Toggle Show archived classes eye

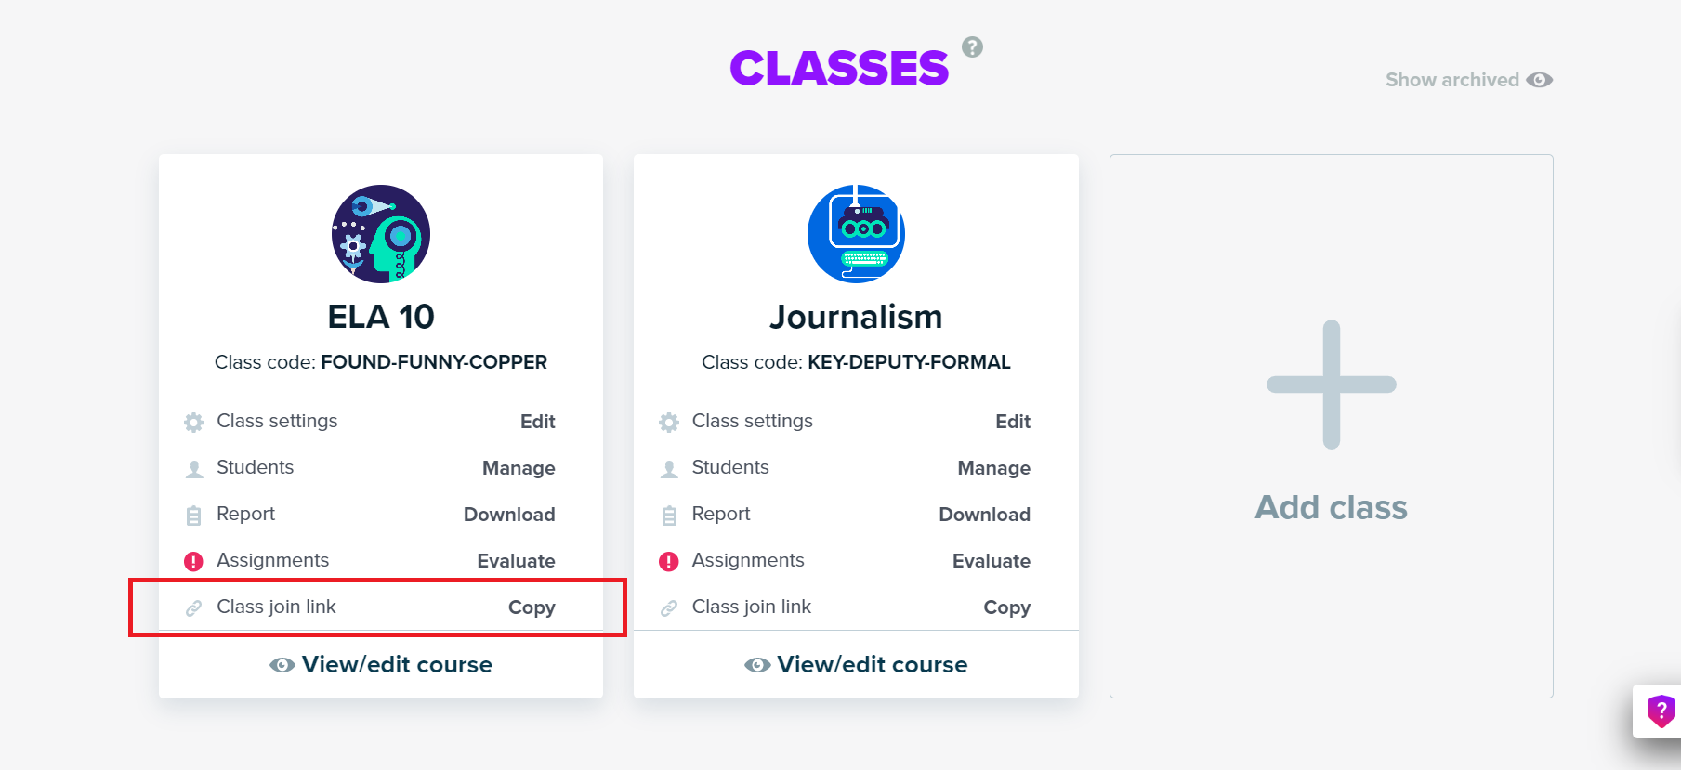point(1539,80)
